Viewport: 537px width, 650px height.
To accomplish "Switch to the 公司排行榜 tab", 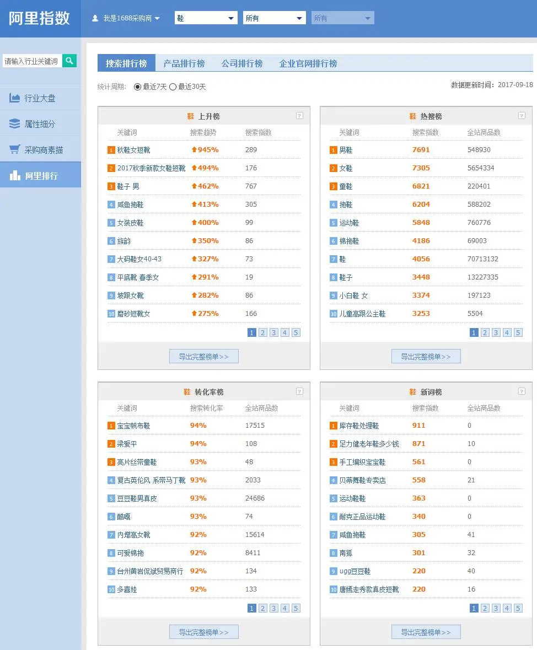I will (x=242, y=63).
